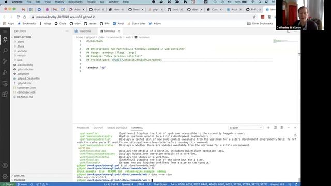Close the terminus editor tab

(x=119, y=31)
